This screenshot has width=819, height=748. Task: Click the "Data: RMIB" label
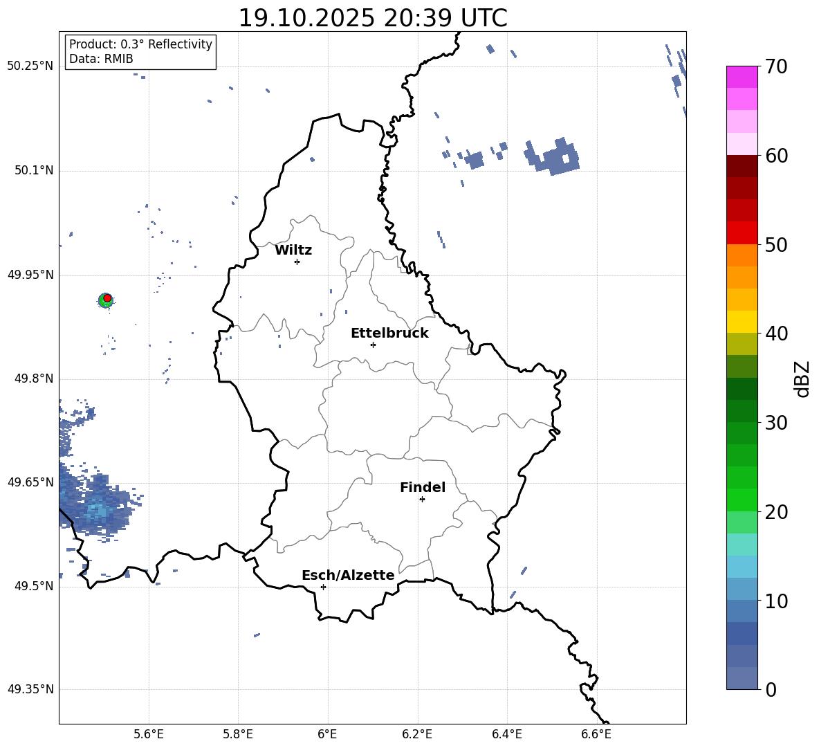[x=101, y=59]
